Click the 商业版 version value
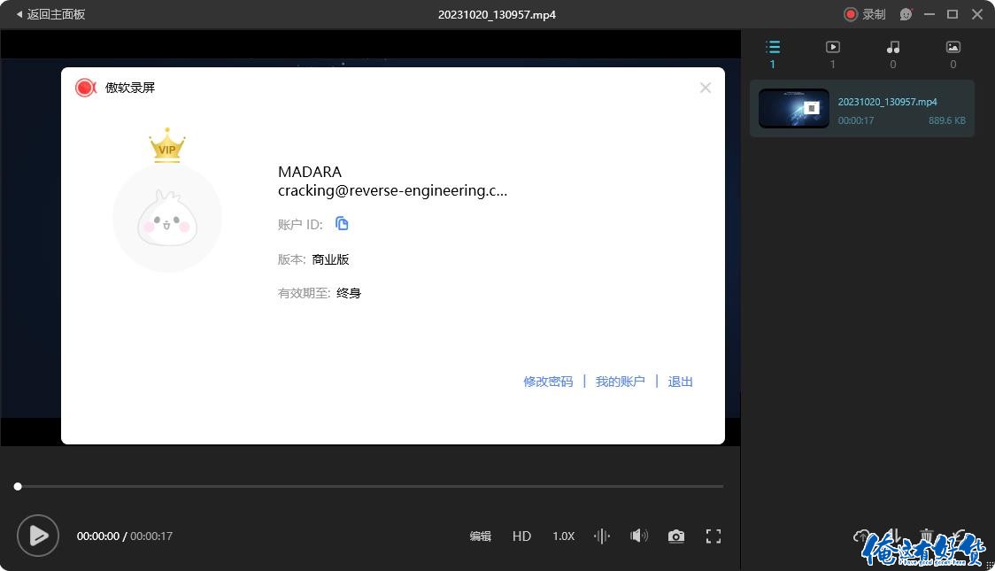 [x=330, y=259]
